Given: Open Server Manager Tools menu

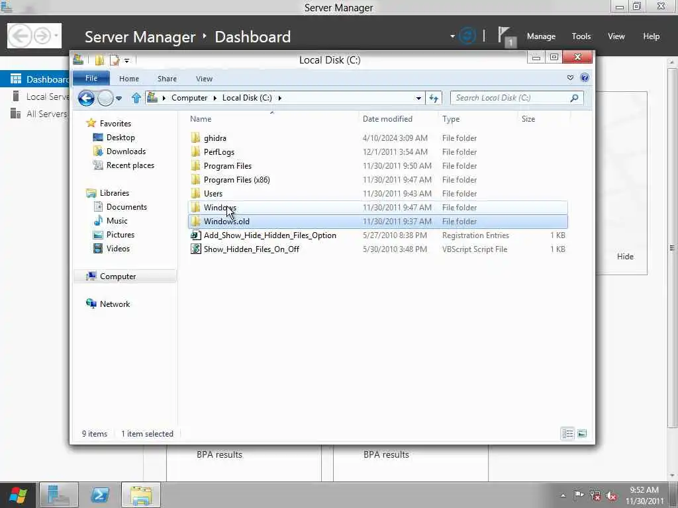Looking at the screenshot, I should click(x=581, y=36).
